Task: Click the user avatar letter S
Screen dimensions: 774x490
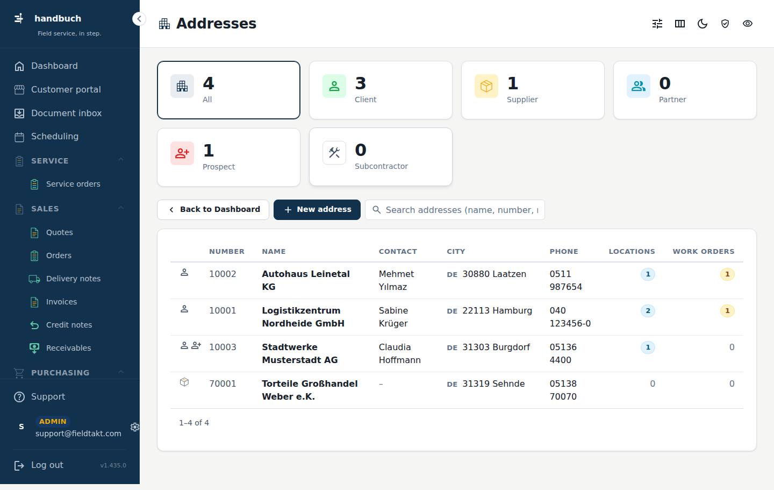Action: coord(21,427)
